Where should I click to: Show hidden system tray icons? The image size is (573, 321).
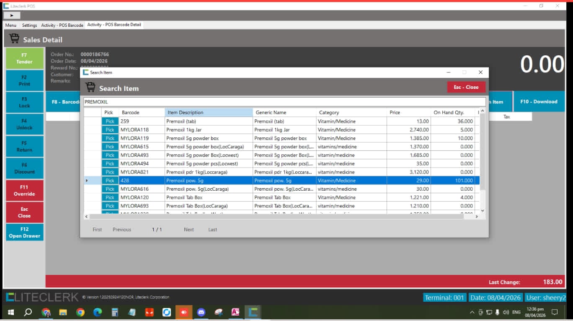point(472,312)
